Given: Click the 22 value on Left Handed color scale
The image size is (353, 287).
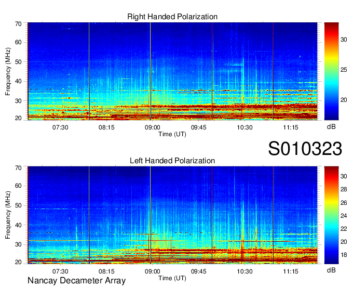Looking at the screenshot, I should point(344,229).
